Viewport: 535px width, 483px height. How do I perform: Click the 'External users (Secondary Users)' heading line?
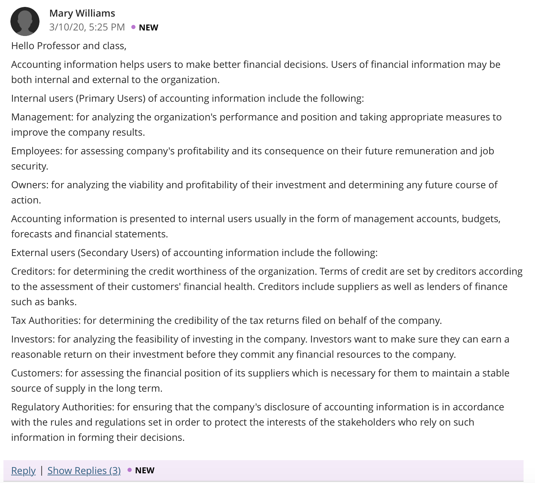(194, 253)
